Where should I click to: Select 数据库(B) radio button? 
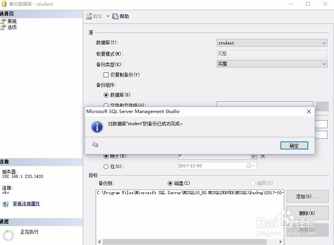106,95
